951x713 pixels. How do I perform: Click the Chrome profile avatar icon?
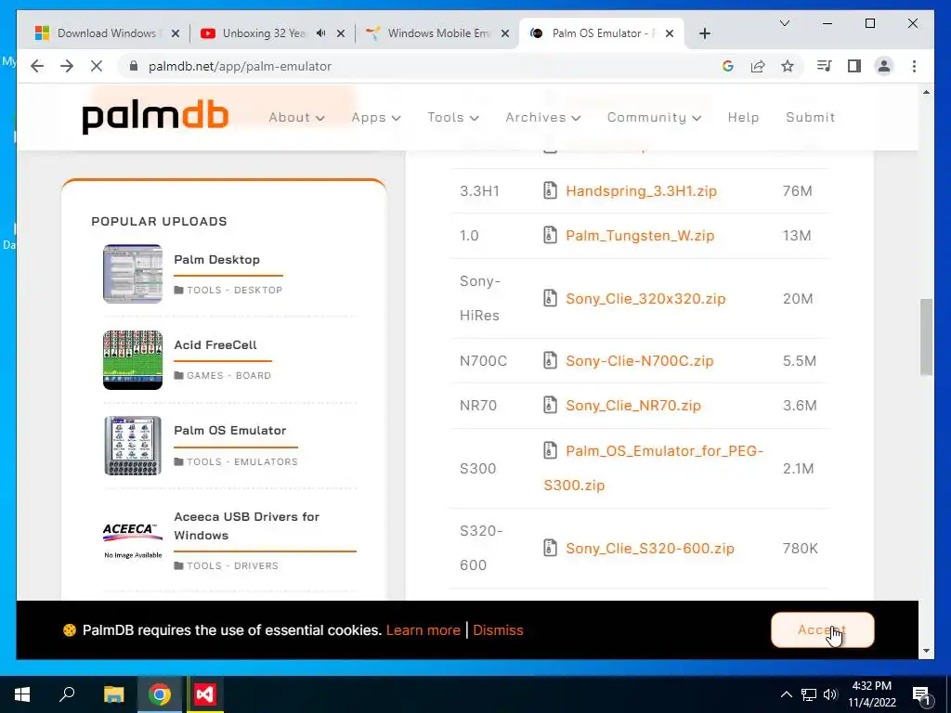point(884,66)
